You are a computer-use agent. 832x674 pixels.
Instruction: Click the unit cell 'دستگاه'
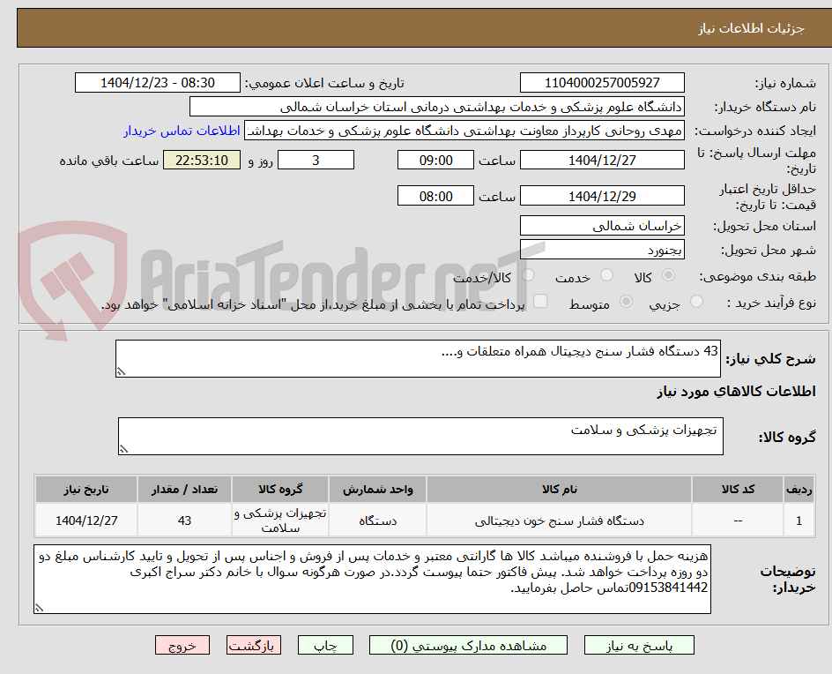[x=378, y=520]
